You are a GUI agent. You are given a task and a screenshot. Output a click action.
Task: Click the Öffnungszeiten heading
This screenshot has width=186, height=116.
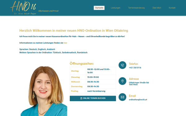[82, 63]
